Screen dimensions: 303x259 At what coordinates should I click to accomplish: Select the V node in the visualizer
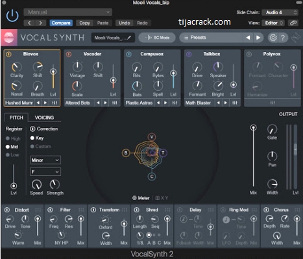point(152,137)
